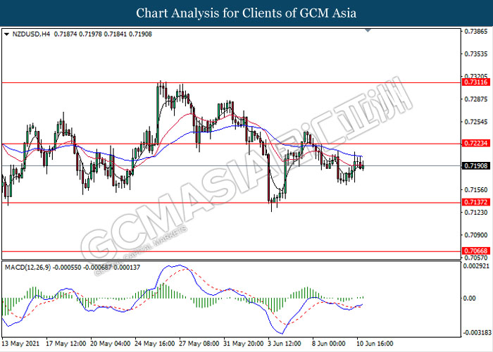Viewport: 493px width, 352px height.
Task: Click the 31 May 20:00 time label
Action: click(x=244, y=344)
